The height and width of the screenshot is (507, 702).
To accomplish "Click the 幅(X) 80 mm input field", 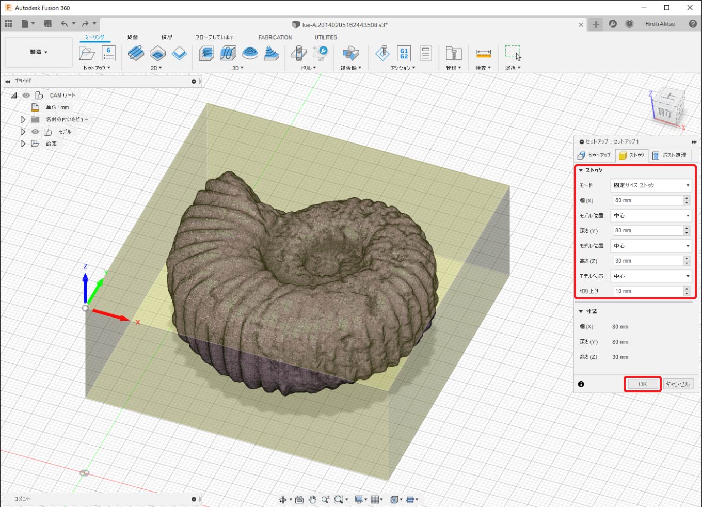I will (647, 200).
